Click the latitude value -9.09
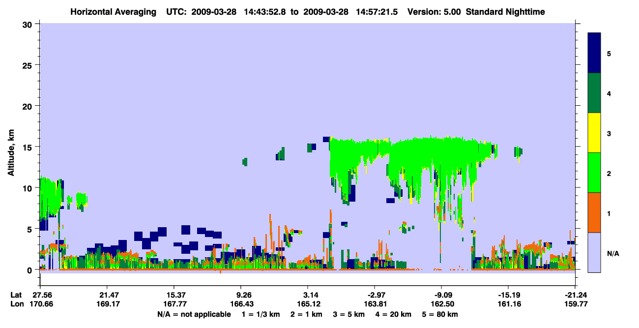The height and width of the screenshot is (328, 639). point(441,295)
